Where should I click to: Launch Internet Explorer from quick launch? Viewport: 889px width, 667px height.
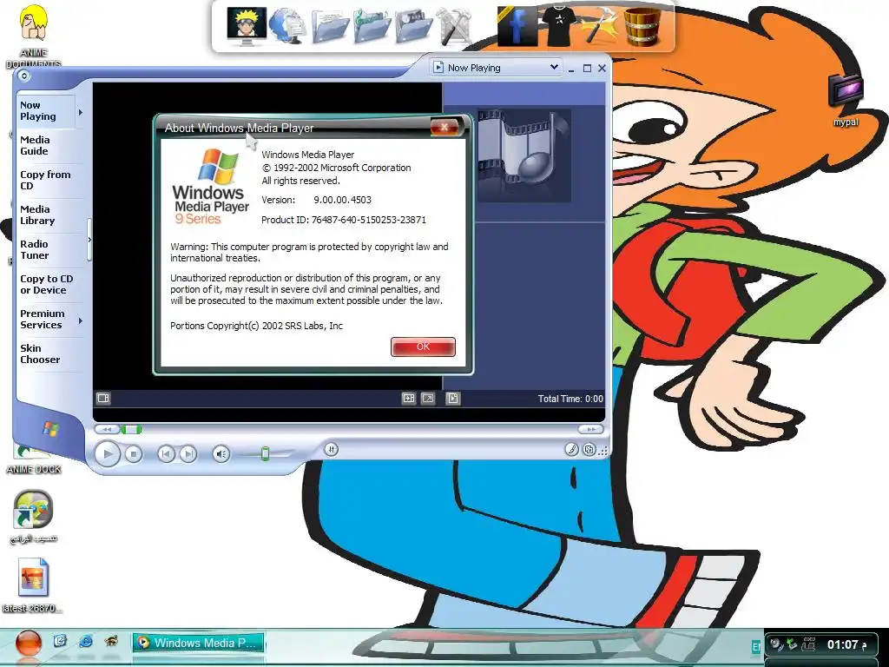point(86,642)
